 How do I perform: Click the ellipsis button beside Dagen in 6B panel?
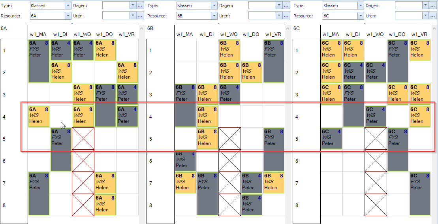286,5
